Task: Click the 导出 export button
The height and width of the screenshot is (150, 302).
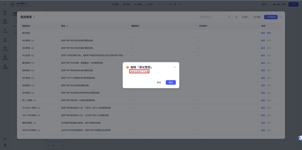Action: pyautogui.click(x=257, y=17)
